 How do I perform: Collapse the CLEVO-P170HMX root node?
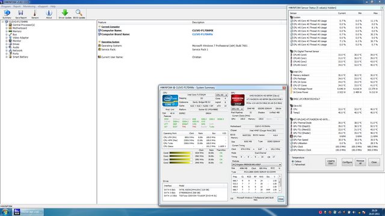pos(3,22)
